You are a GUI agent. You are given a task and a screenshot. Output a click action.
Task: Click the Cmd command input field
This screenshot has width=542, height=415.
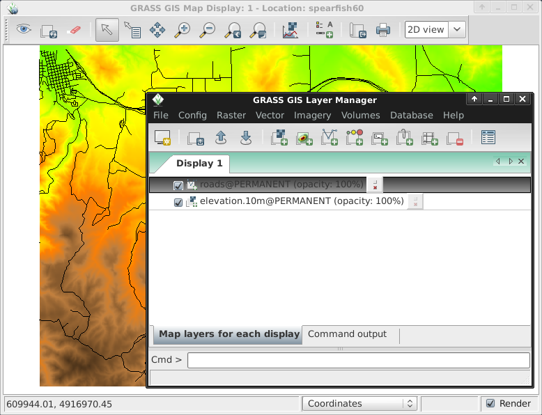(358, 361)
